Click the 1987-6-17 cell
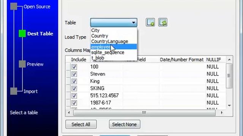The width and height of the screenshot is (243, 136). tap(106, 103)
